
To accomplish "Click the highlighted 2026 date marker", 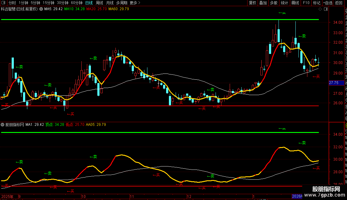I will click(x=297, y=196).
